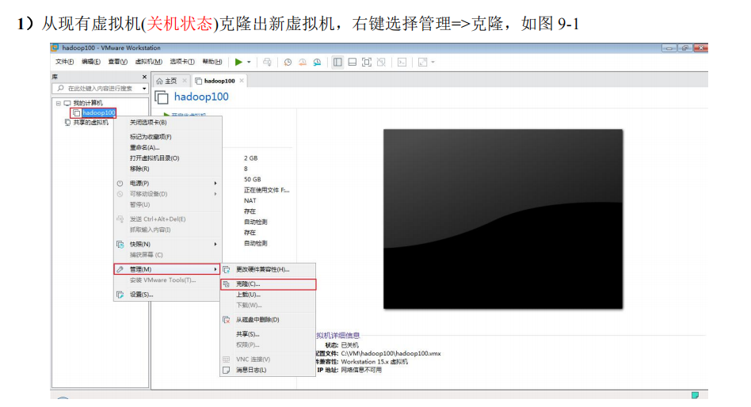Viewport: 751px width, 407px height.
Task: Open the dropdown beside the power-on button
Action: coord(249,63)
